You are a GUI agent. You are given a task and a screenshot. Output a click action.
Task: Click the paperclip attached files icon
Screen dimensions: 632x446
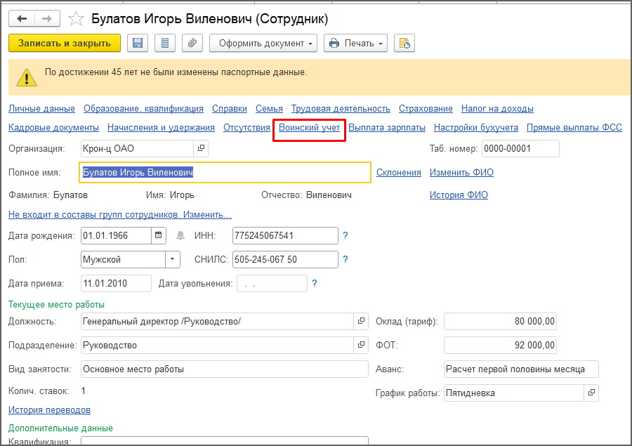click(192, 44)
